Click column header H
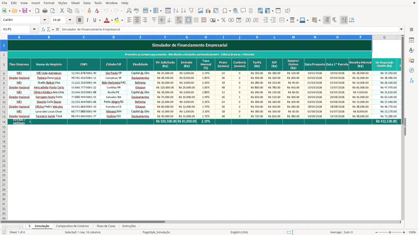This screenshot has width=418, height=235. click(206, 37)
